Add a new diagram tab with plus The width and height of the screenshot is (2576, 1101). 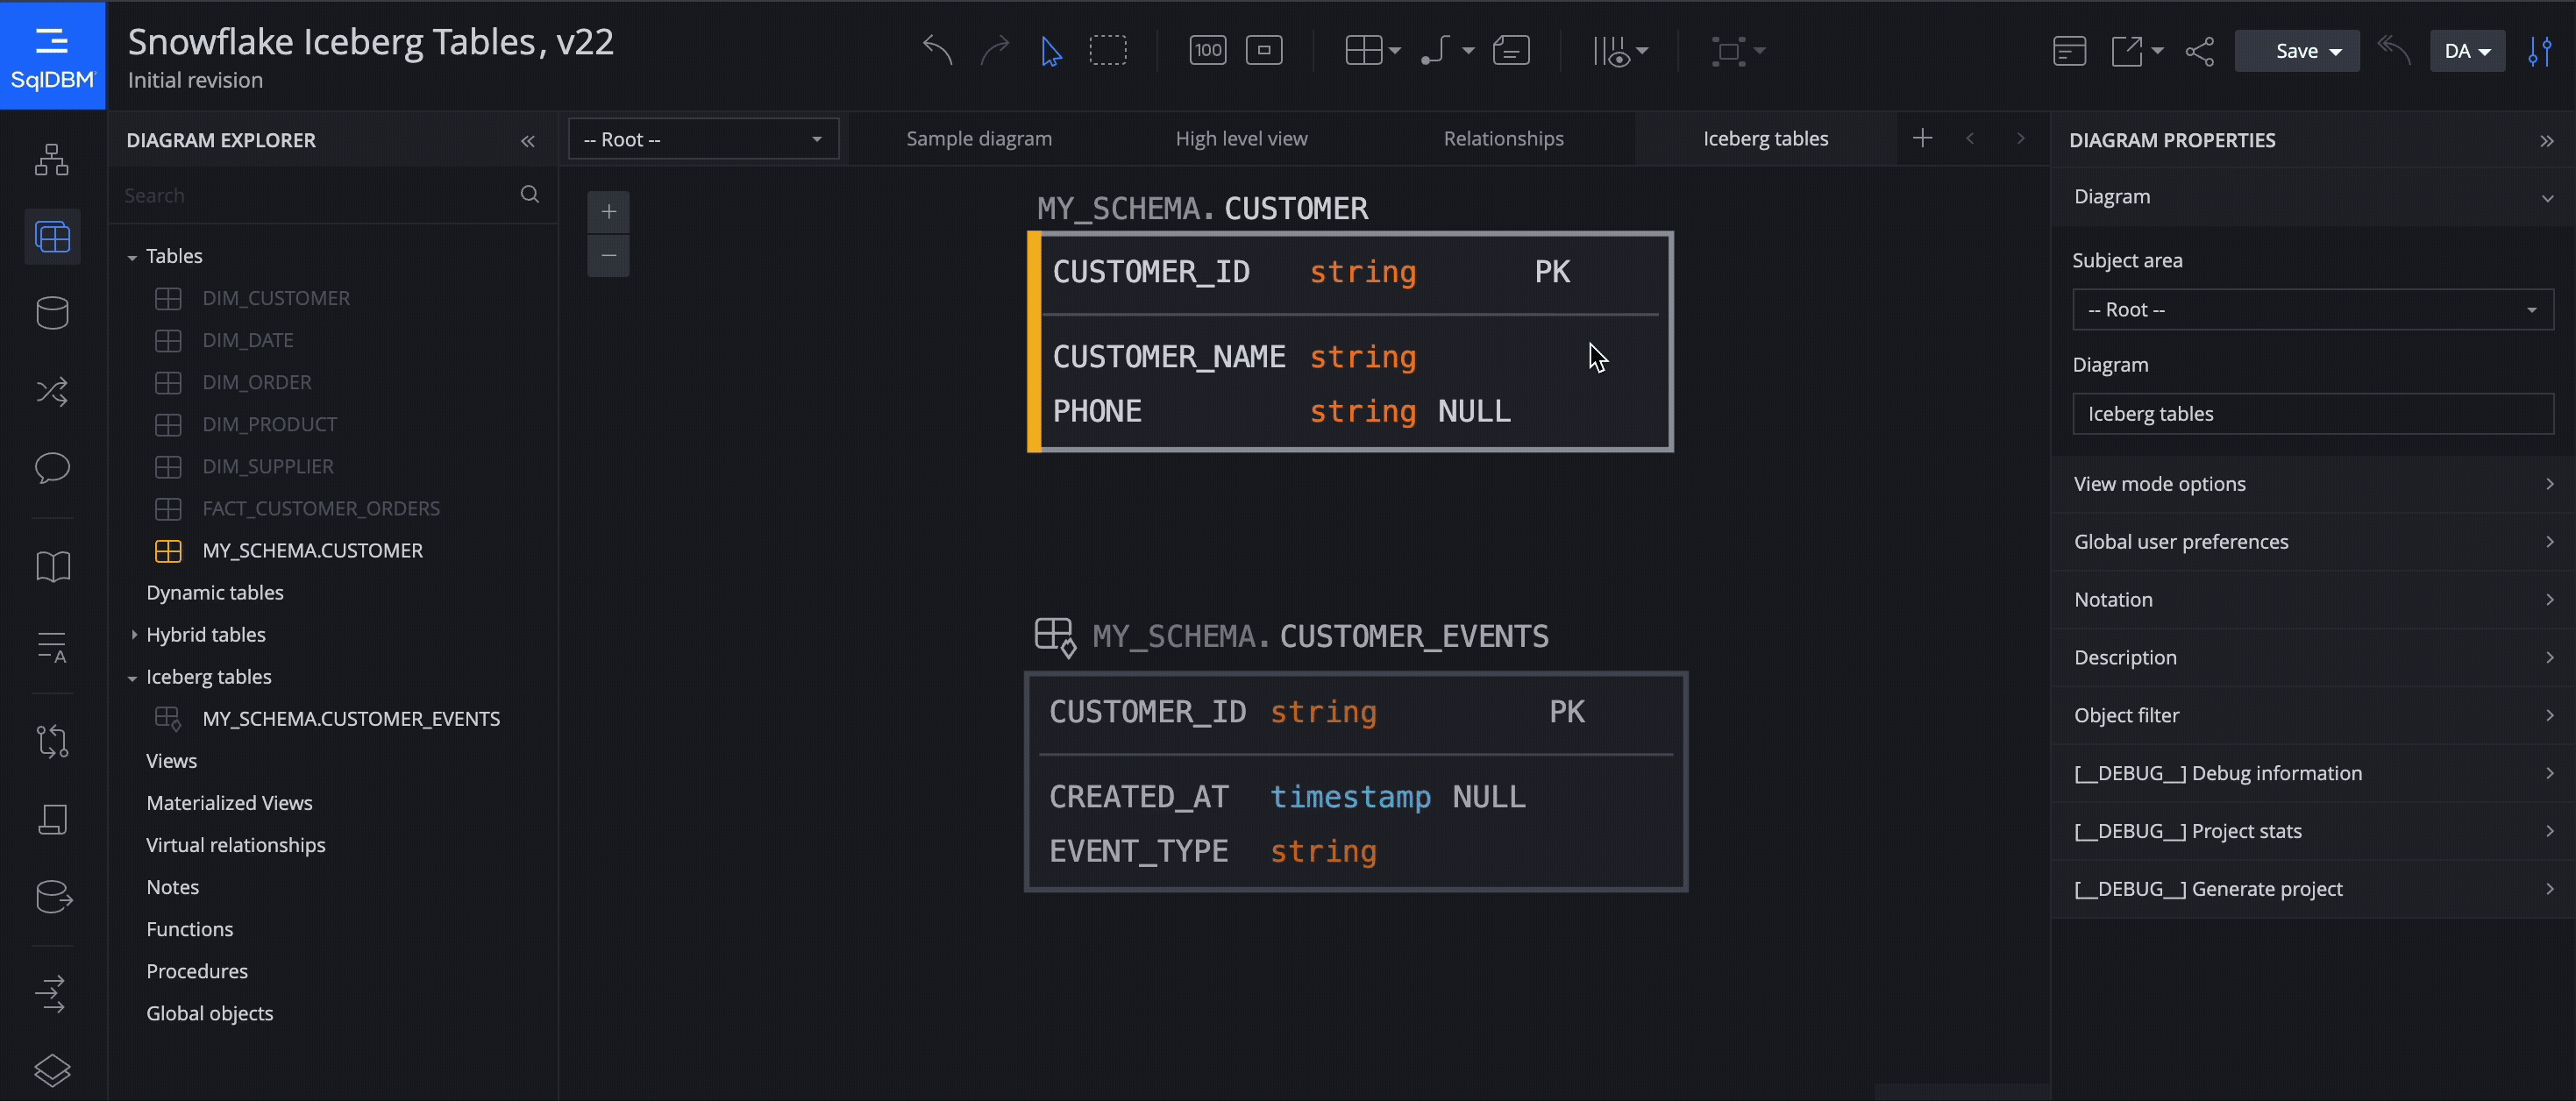tap(1922, 138)
